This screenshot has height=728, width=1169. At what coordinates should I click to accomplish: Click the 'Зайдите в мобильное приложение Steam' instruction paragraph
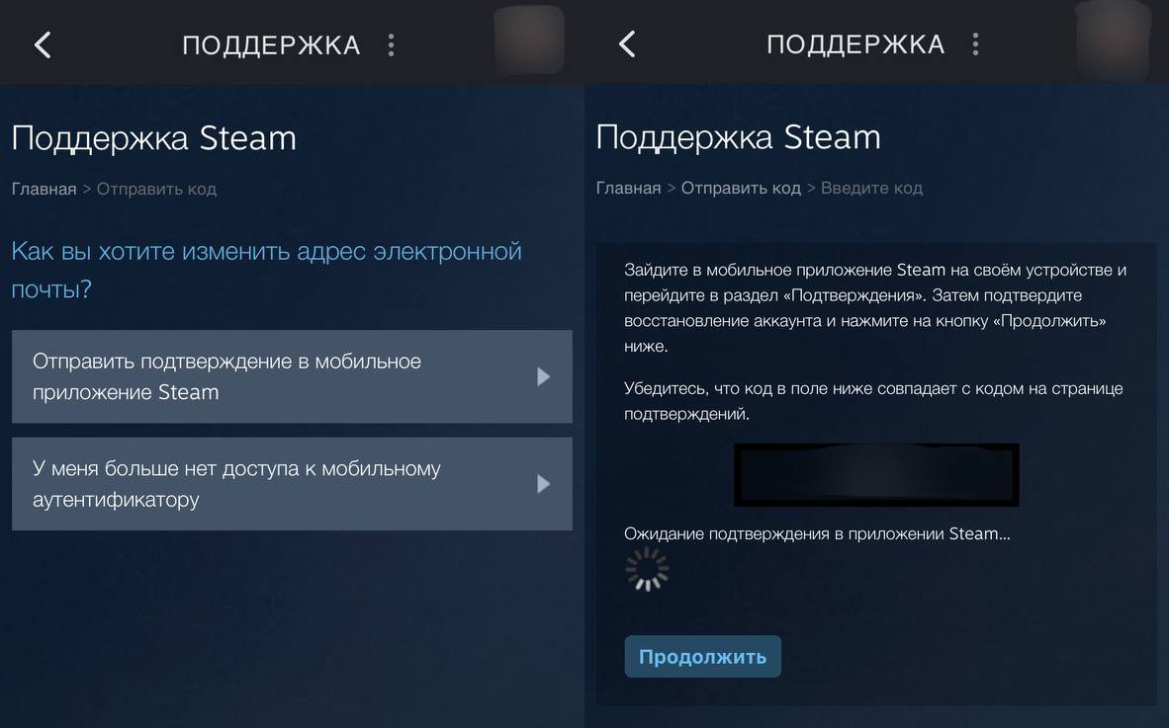tap(875, 307)
